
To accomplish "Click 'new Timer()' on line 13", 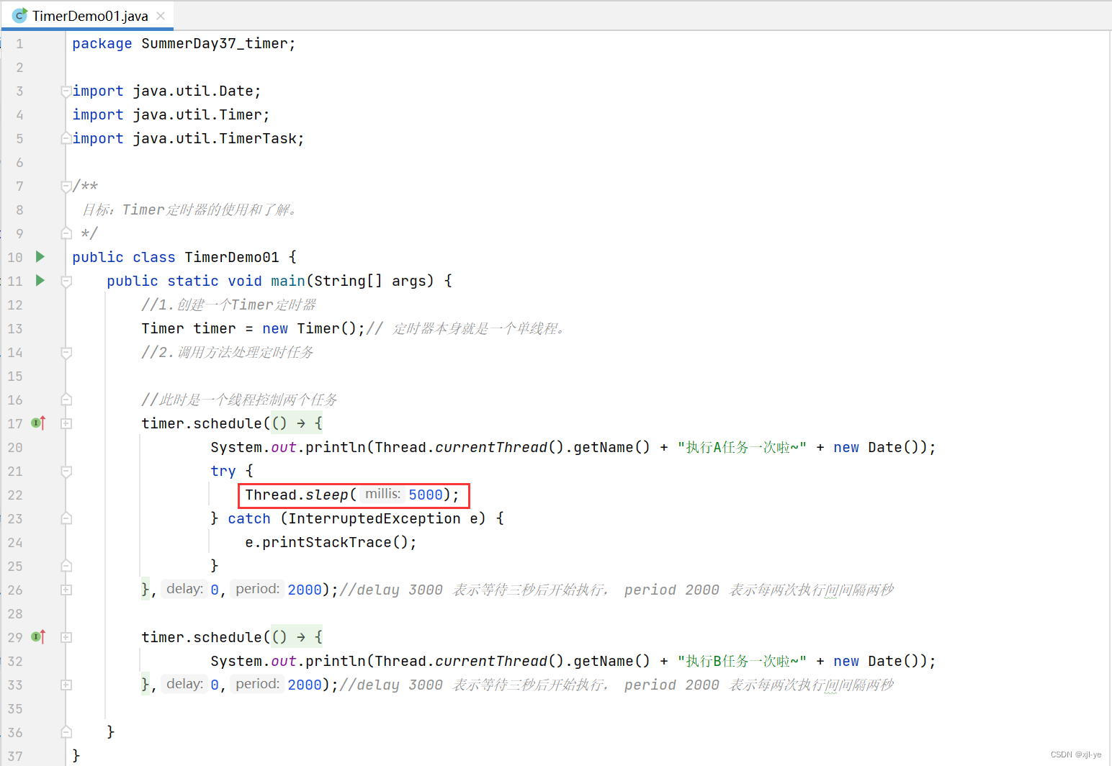I will (309, 328).
